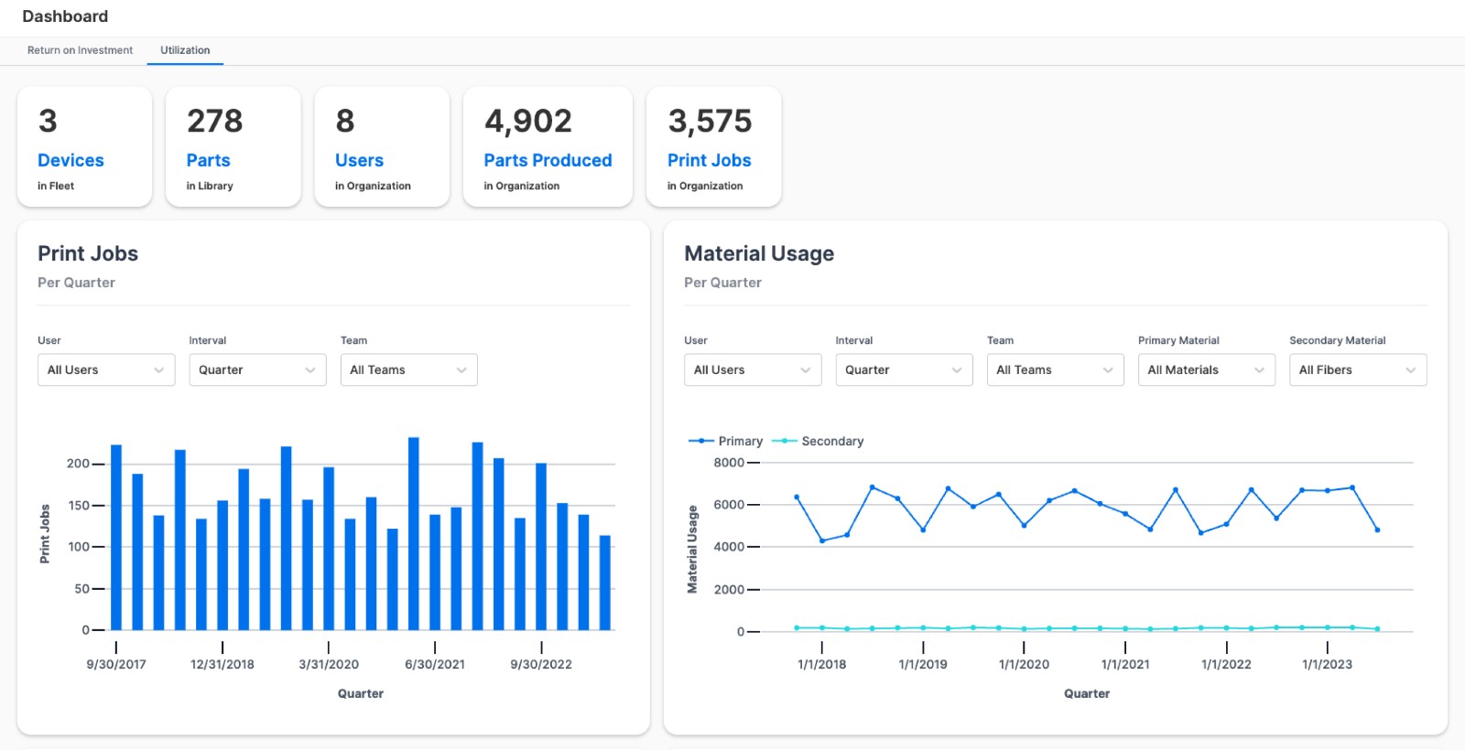Click the tallest bar in Print Jobs chart
This screenshot has width=1465, height=750.
click(414, 533)
